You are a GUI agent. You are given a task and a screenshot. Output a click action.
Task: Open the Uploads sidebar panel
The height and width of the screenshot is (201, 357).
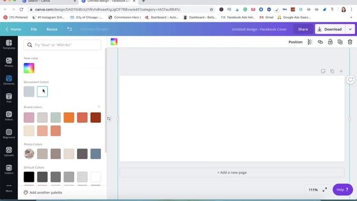9,151
